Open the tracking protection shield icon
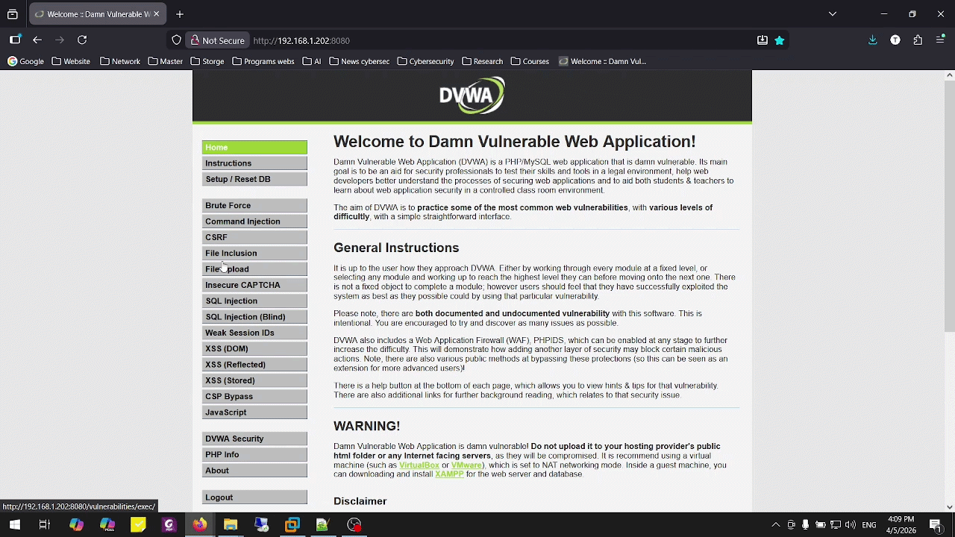 [x=176, y=40]
